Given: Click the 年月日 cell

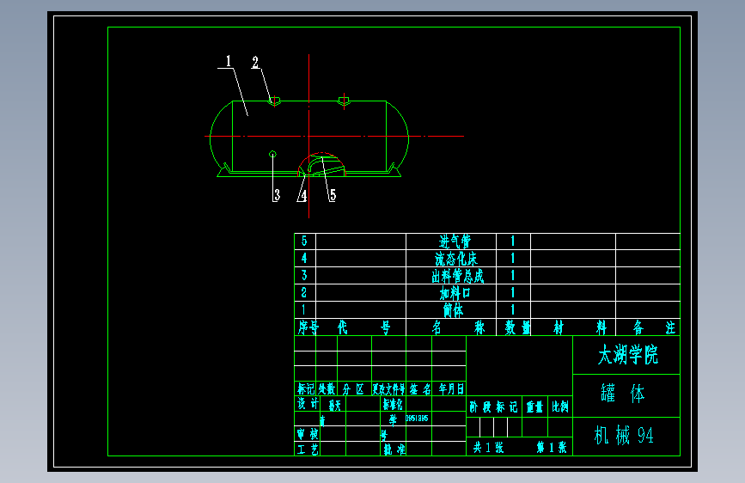Looking at the screenshot, I should [451, 389].
